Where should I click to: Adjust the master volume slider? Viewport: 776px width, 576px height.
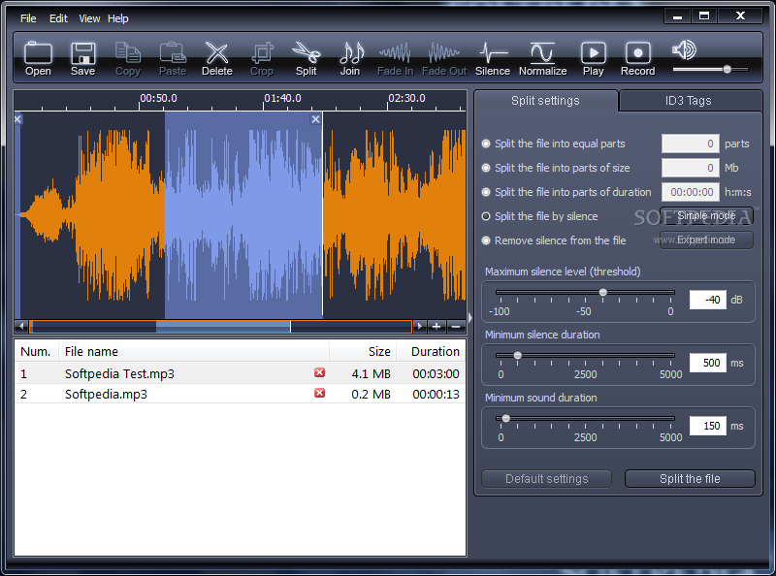(727, 69)
